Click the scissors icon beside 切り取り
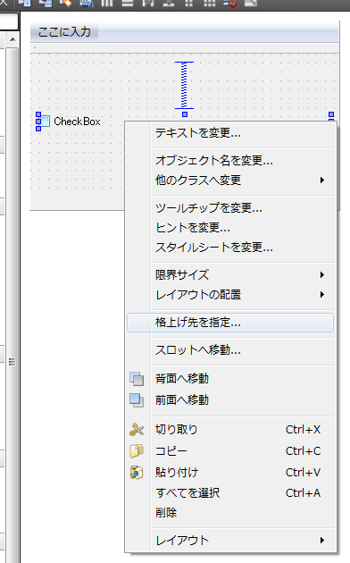 (x=137, y=430)
